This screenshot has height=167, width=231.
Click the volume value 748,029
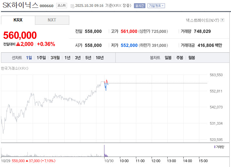[202, 31]
